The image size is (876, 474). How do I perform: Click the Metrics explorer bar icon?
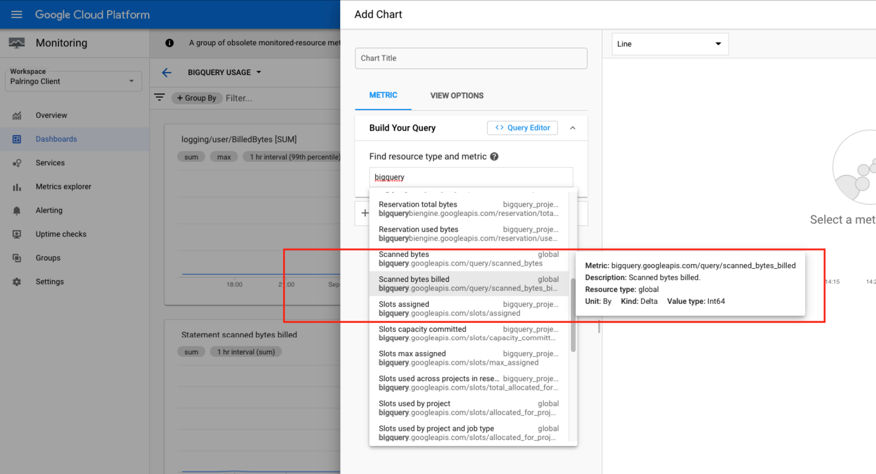click(x=17, y=187)
